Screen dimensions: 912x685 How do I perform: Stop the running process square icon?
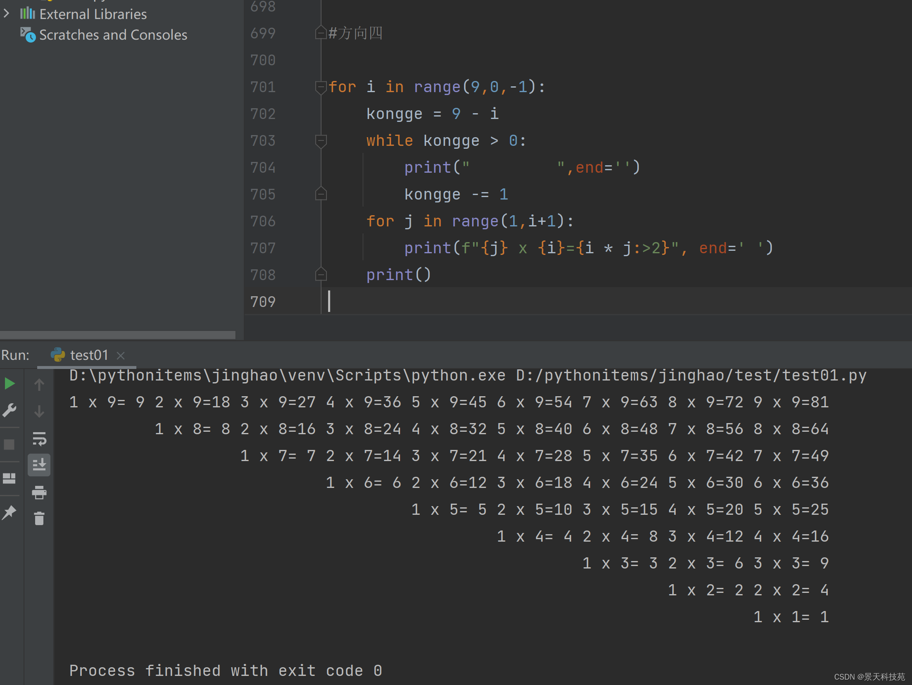[x=9, y=445]
